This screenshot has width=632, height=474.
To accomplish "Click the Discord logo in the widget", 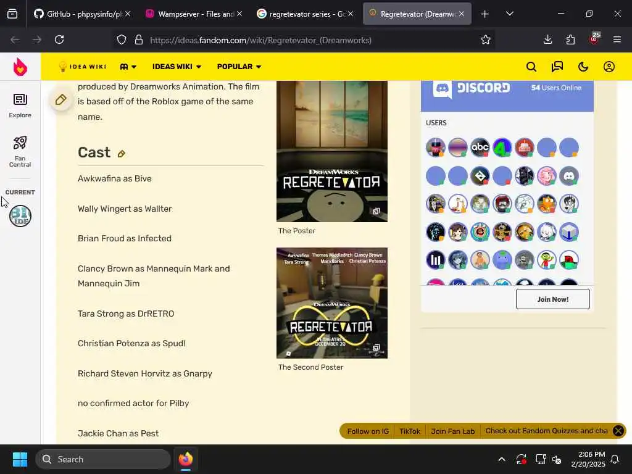I will [x=472, y=88].
